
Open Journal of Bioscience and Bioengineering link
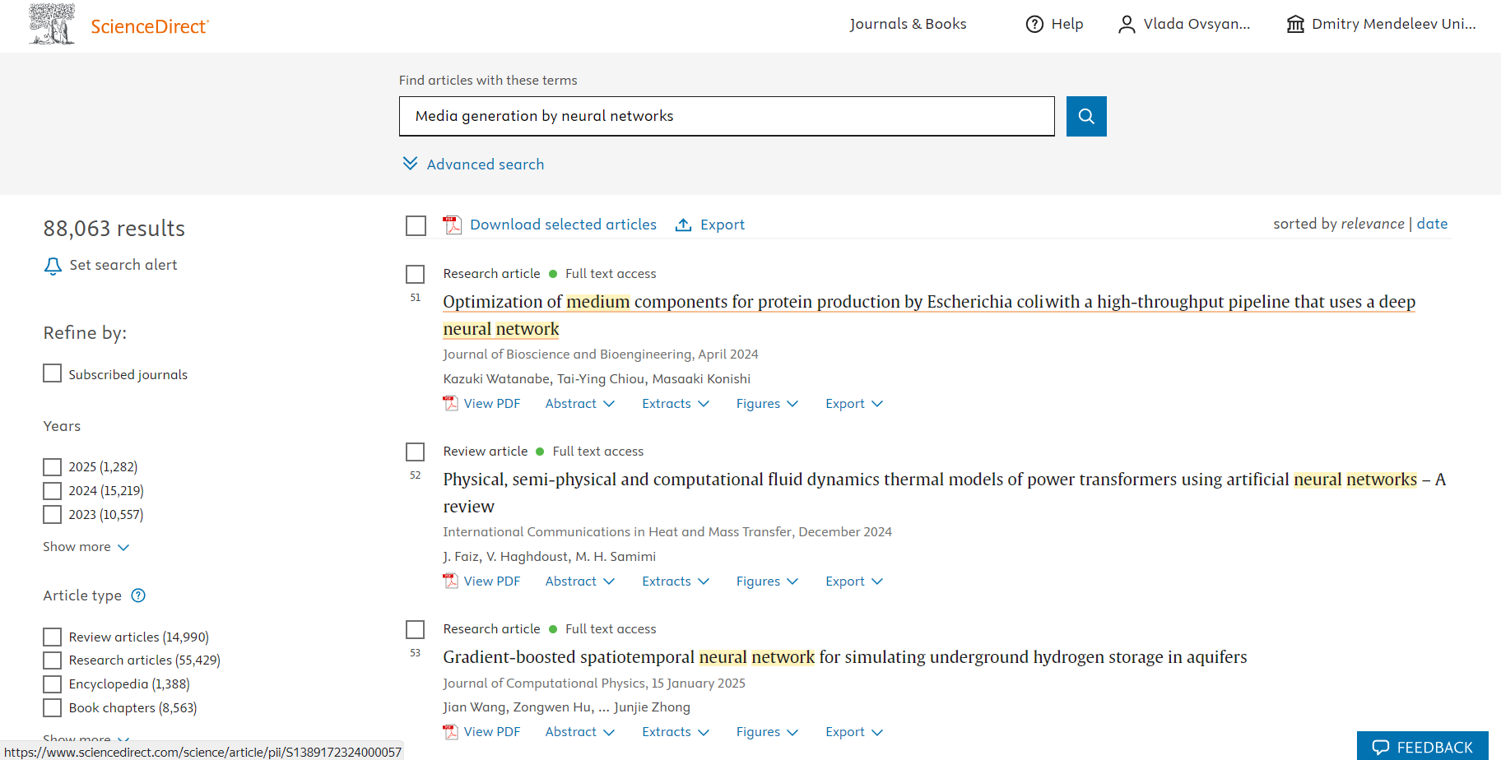pyautogui.click(x=567, y=354)
